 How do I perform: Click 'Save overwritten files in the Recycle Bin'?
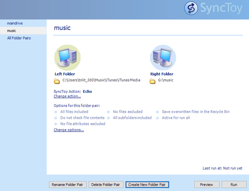tap(196, 112)
